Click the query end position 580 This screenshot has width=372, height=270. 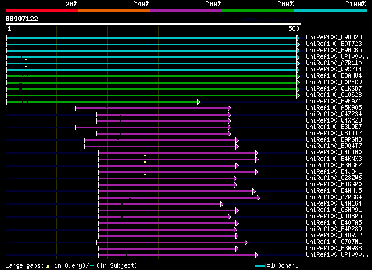(x=294, y=28)
